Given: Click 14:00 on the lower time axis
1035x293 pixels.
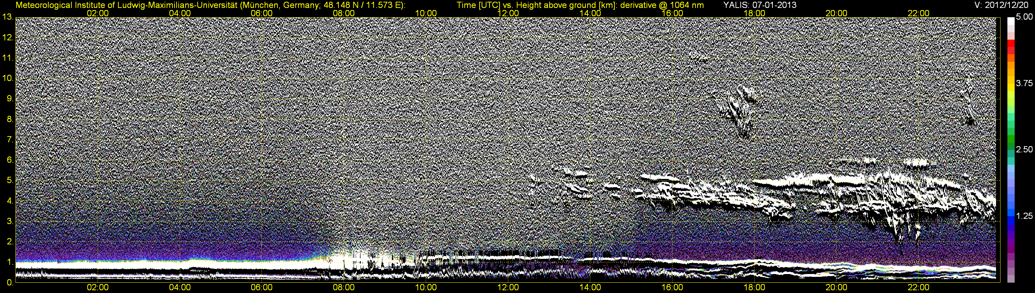Looking at the screenshot, I should (590, 288).
